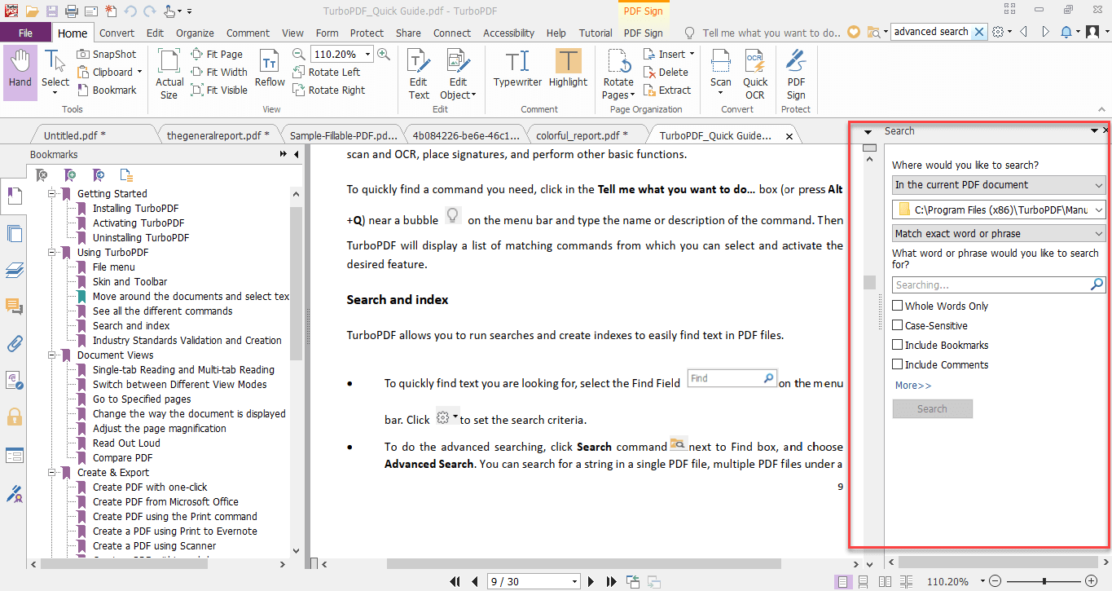Enable Whole Words Only checkbox

[898, 306]
